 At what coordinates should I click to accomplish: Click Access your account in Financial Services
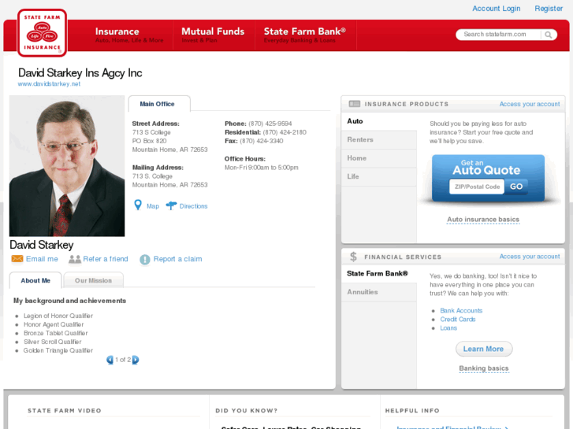pyautogui.click(x=530, y=257)
